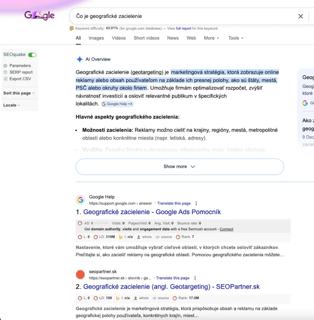
Task: Click in the search input field
Action: click(183, 16)
